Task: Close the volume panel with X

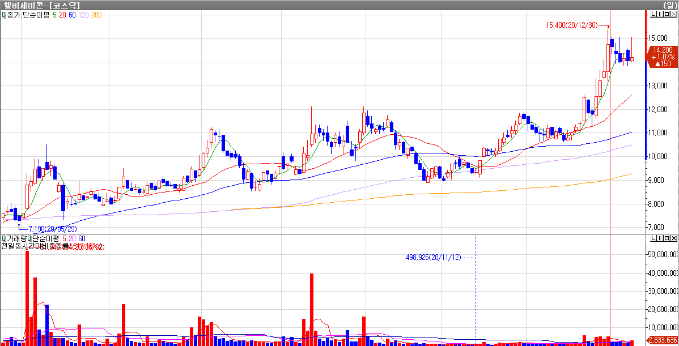Action: (673, 238)
